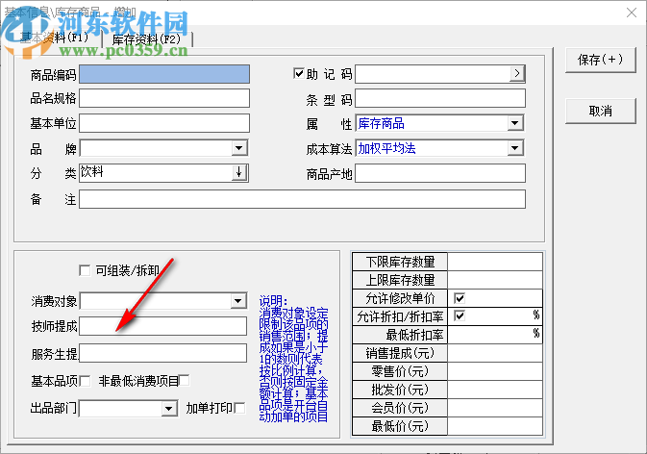Viewport: 647px width, 454px height.
Task: Expand the 成本算法 dropdown
Action: click(515, 148)
